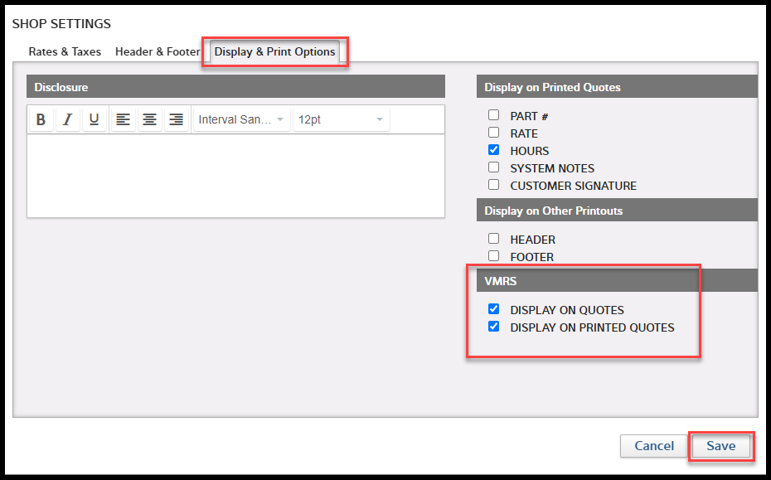Align disclosure text to the right
Screen dimensions: 771x480
(176, 119)
